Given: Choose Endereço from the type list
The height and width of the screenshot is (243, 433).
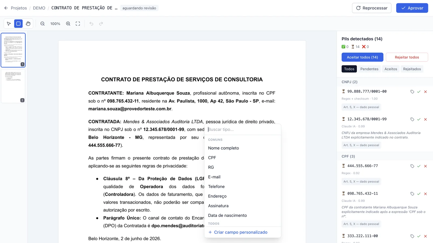Looking at the screenshot, I should (x=242, y=196).
